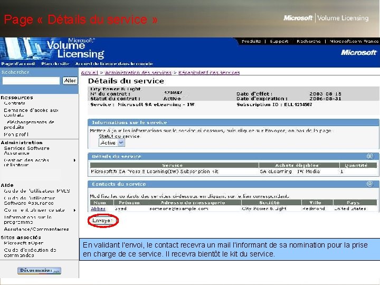Screen dimensions: 380x285
Task: Click the Service column header
Action: pyautogui.click(x=174, y=165)
